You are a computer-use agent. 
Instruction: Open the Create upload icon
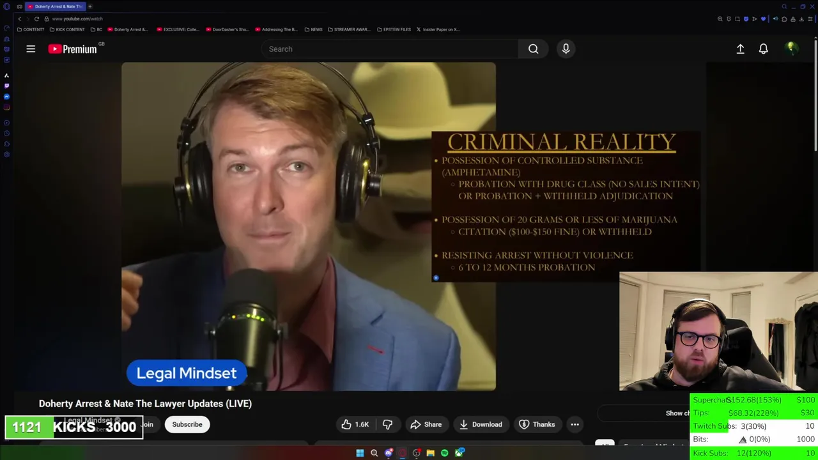pyautogui.click(x=740, y=49)
